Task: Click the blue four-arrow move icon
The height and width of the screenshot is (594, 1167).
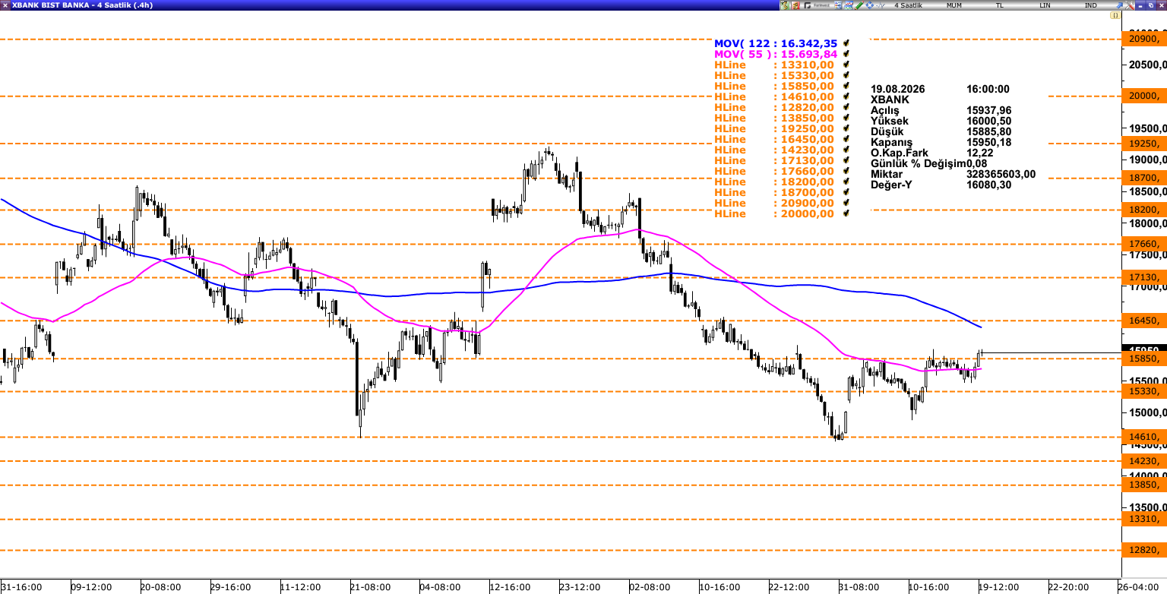Action: [869, 5]
